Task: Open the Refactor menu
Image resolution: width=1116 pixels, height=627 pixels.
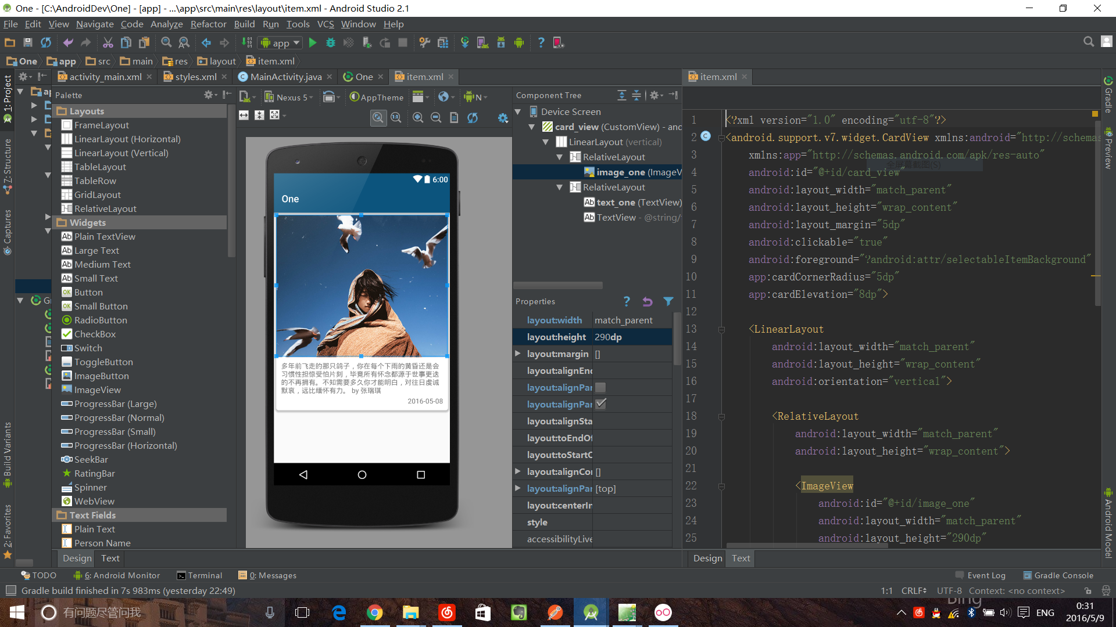Action: [208, 24]
